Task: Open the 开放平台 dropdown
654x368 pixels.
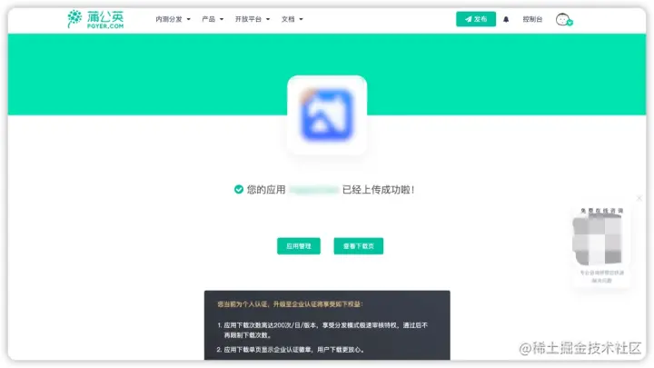Action: click(253, 19)
